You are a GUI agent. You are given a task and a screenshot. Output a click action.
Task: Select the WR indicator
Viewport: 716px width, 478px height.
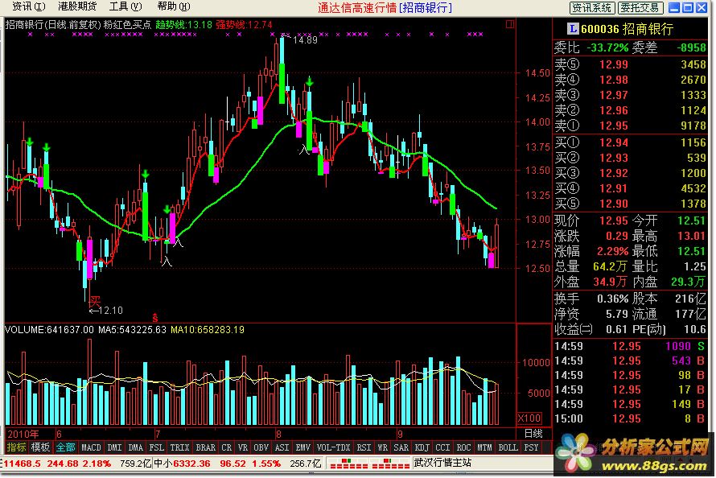382,448
